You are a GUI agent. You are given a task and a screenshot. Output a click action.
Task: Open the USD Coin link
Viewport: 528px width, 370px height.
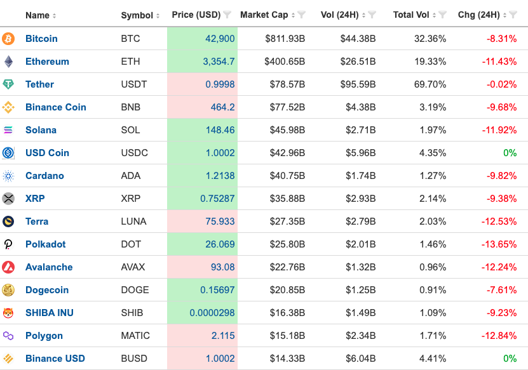pyautogui.click(x=48, y=153)
